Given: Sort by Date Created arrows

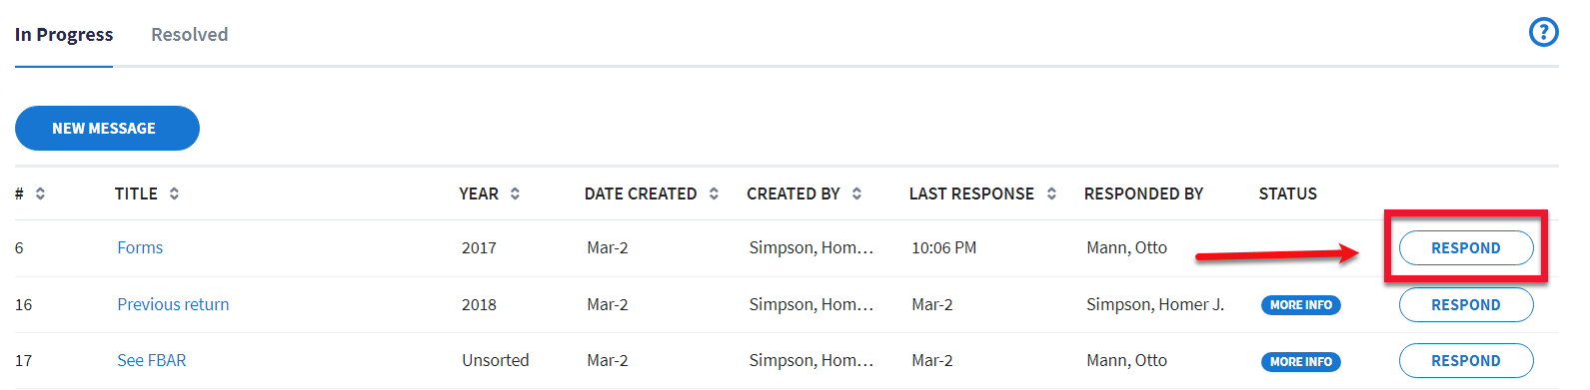Looking at the screenshot, I should pos(714,194).
